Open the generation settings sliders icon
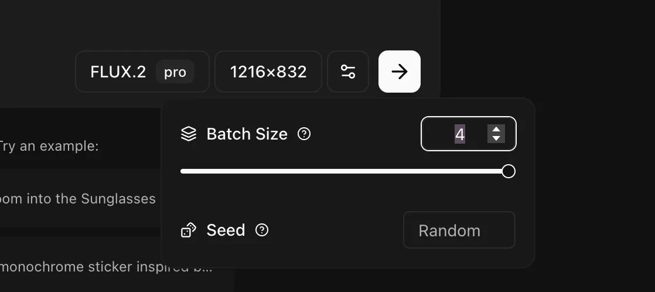The width and height of the screenshot is (655, 292). [x=348, y=72]
